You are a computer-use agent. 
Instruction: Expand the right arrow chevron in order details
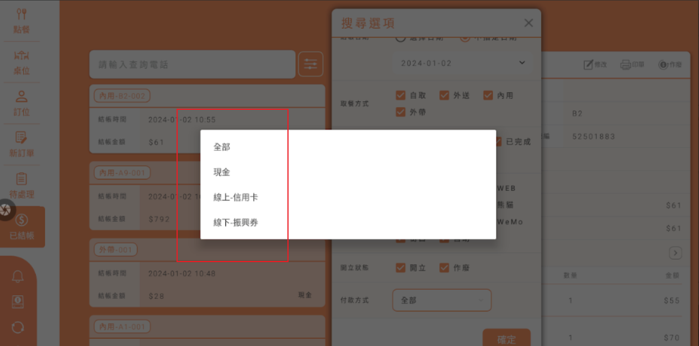coord(675,253)
